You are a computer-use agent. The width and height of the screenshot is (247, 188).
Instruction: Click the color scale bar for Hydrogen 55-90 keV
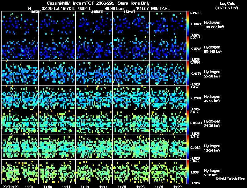188,73
